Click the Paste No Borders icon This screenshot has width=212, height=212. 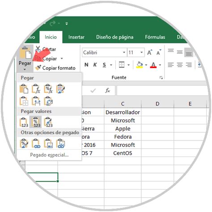(x=24, y=101)
